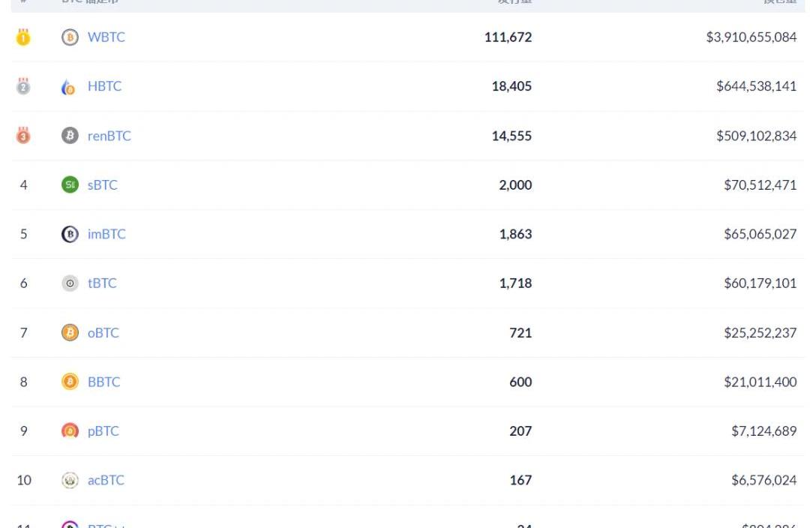Click the green sBTC logo icon
Image resolution: width=810 pixels, height=528 pixels.
point(70,184)
